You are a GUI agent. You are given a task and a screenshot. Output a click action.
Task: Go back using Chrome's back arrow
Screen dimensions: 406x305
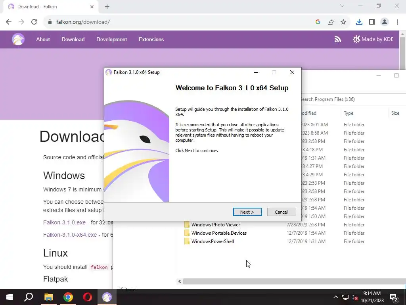coord(9,22)
